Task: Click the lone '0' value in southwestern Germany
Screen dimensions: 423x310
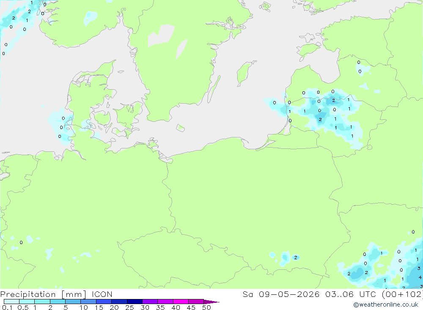Action: pos(21,242)
